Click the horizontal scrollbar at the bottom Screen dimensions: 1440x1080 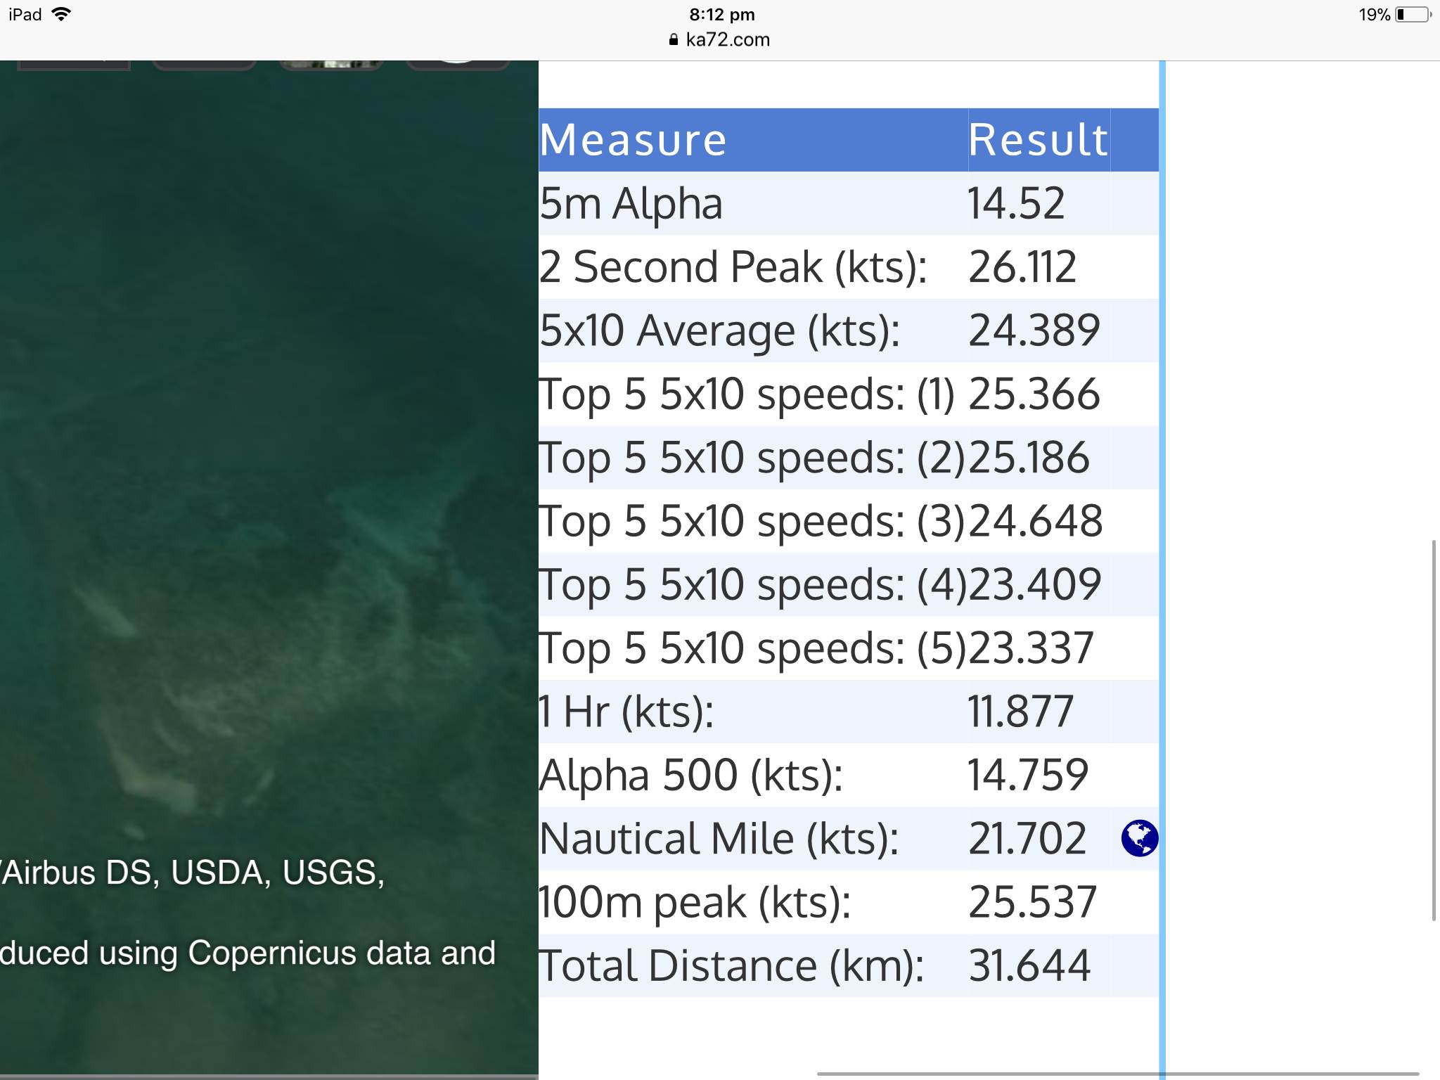[1118, 1074]
